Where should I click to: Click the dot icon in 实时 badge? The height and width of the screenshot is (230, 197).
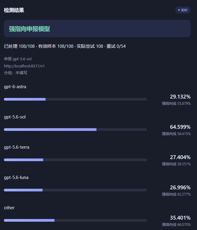(179, 10)
